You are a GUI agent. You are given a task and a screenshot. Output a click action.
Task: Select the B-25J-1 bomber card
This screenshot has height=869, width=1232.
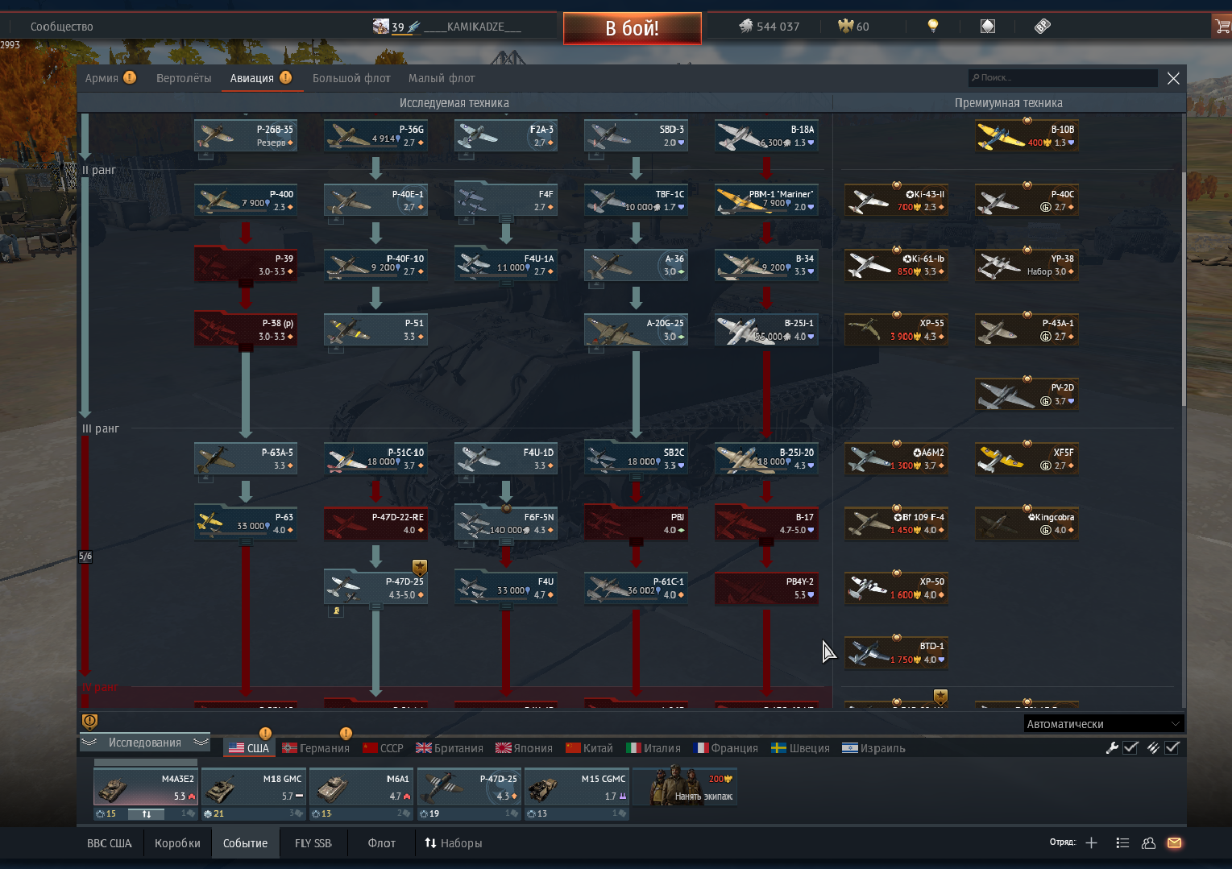point(766,329)
